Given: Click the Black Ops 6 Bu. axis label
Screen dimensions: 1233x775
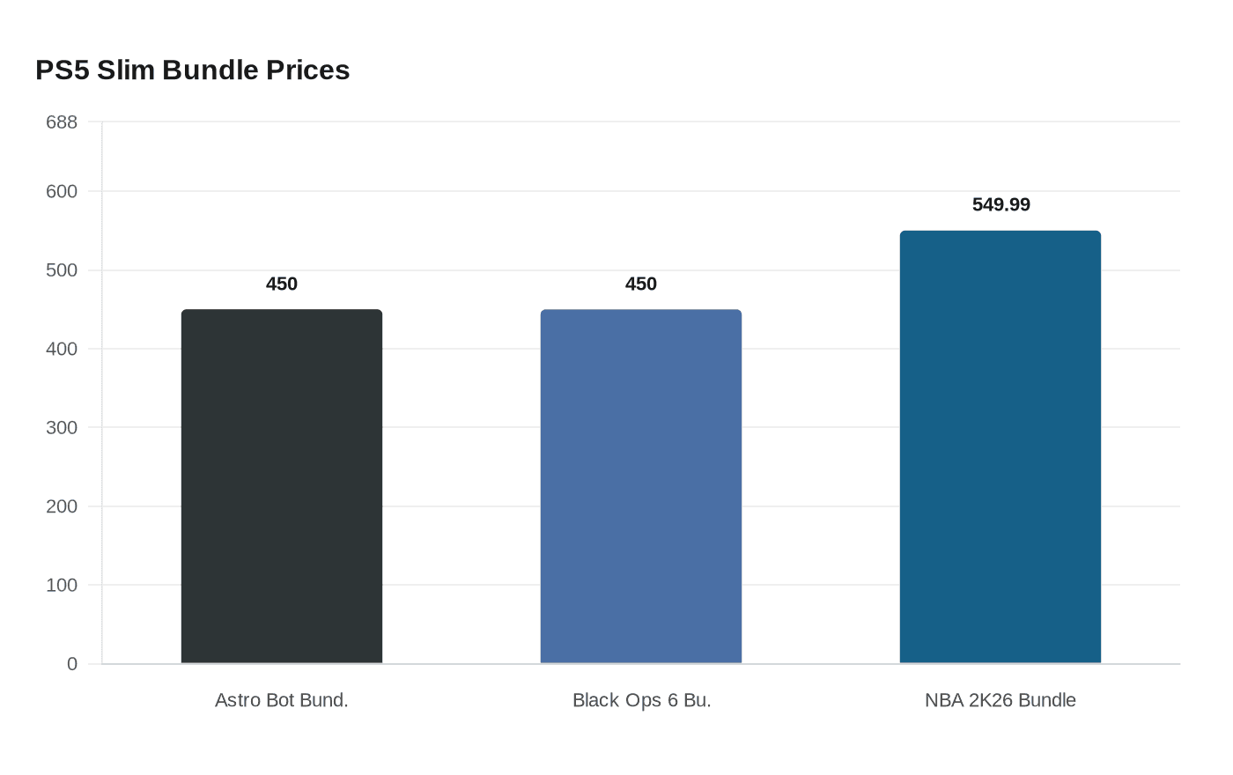Looking at the screenshot, I should click(641, 700).
